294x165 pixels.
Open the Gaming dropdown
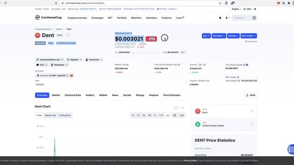click(233, 36)
